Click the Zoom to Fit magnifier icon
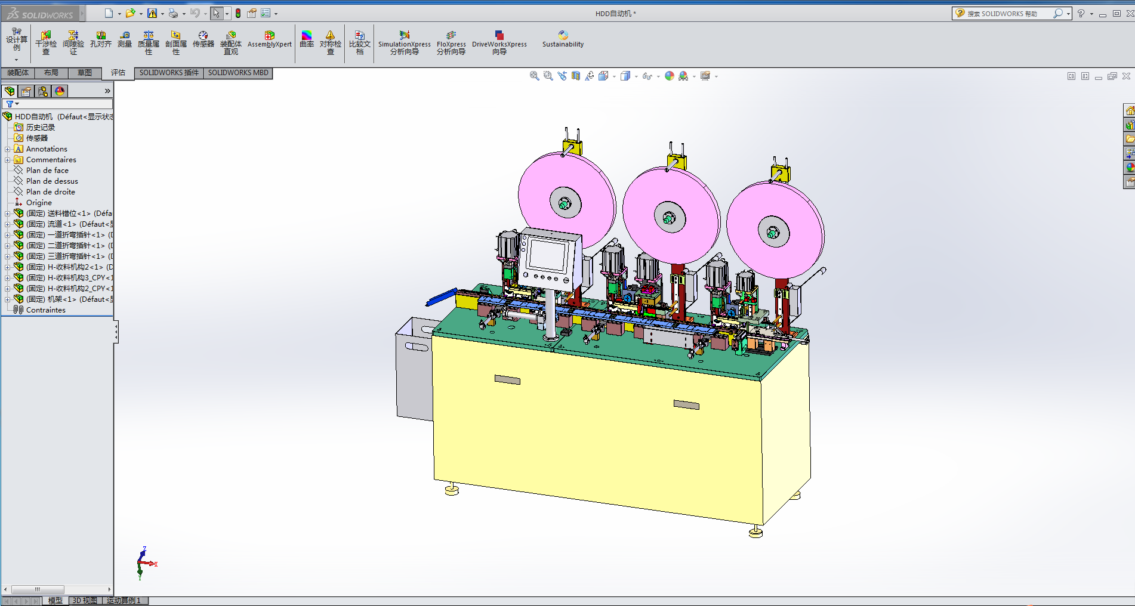The width and height of the screenshot is (1135, 606). [x=534, y=76]
